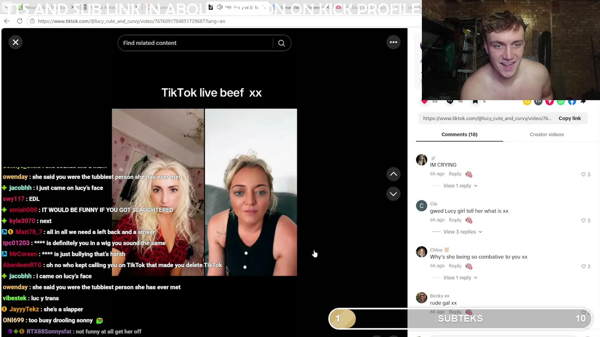Open Chloe's profile avatar
Viewport: 600px width, 337px height.
(421, 252)
